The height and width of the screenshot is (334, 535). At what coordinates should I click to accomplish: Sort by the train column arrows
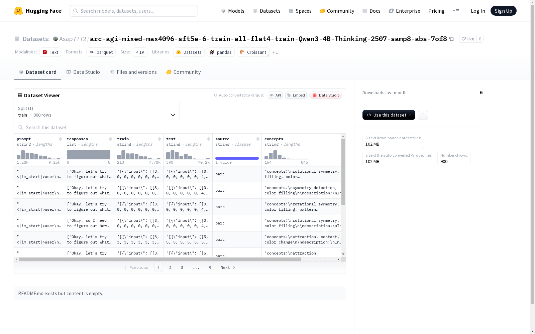click(x=159, y=139)
